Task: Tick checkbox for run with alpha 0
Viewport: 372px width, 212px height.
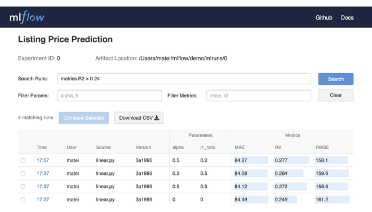Action: [x=23, y=200]
